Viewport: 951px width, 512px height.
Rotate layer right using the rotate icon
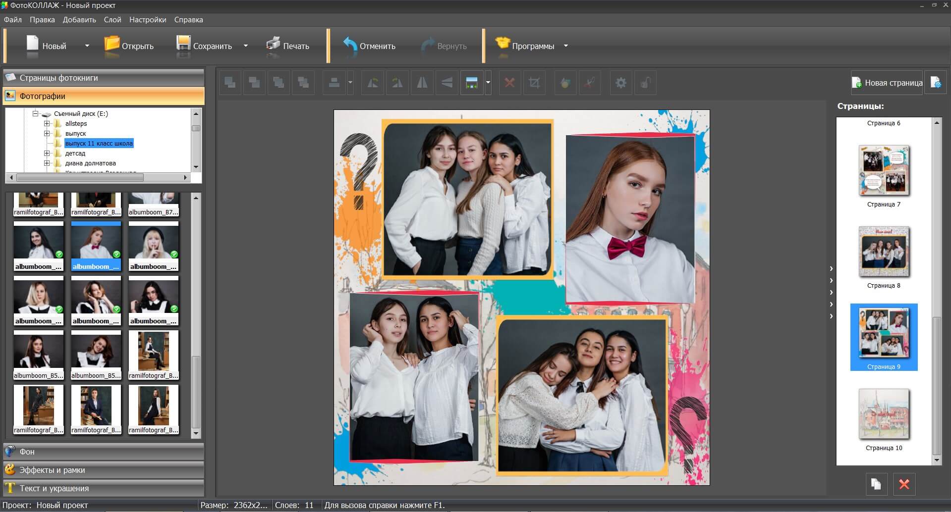click(397, 83)
